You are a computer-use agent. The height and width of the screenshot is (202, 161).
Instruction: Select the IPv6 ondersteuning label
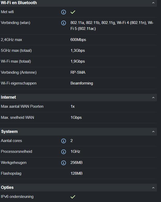click(17, 197)
